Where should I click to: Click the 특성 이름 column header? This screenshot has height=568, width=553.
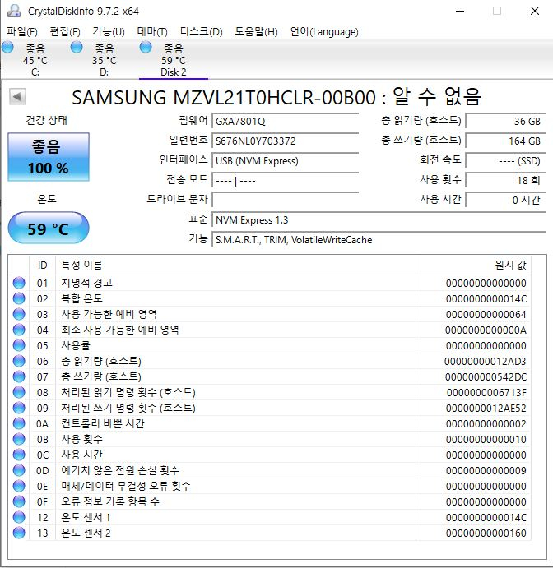point(235,266)
